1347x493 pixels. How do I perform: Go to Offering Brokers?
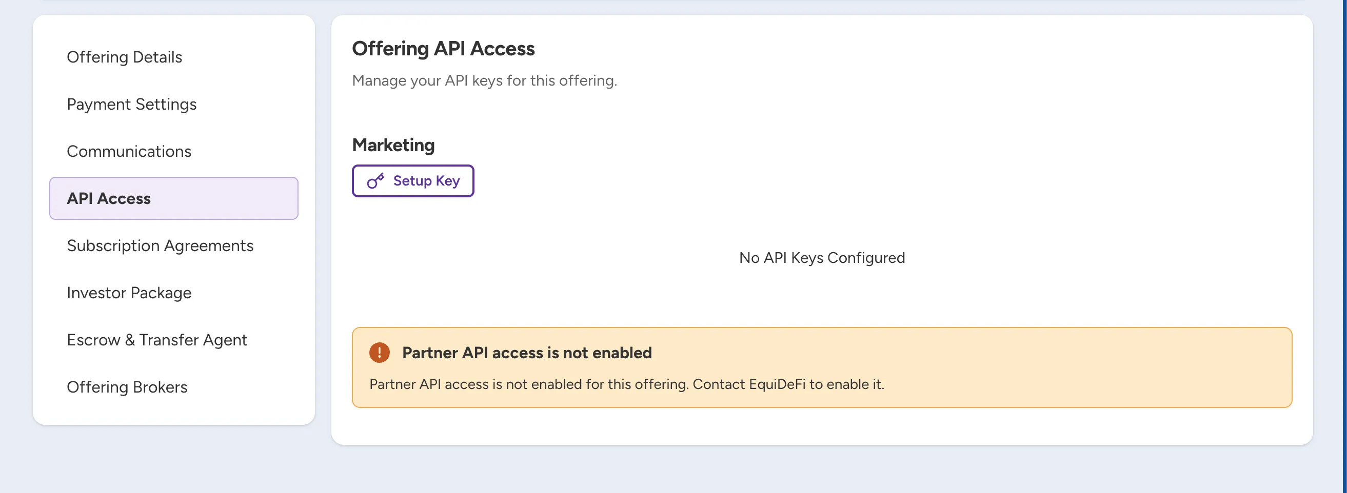127,387
